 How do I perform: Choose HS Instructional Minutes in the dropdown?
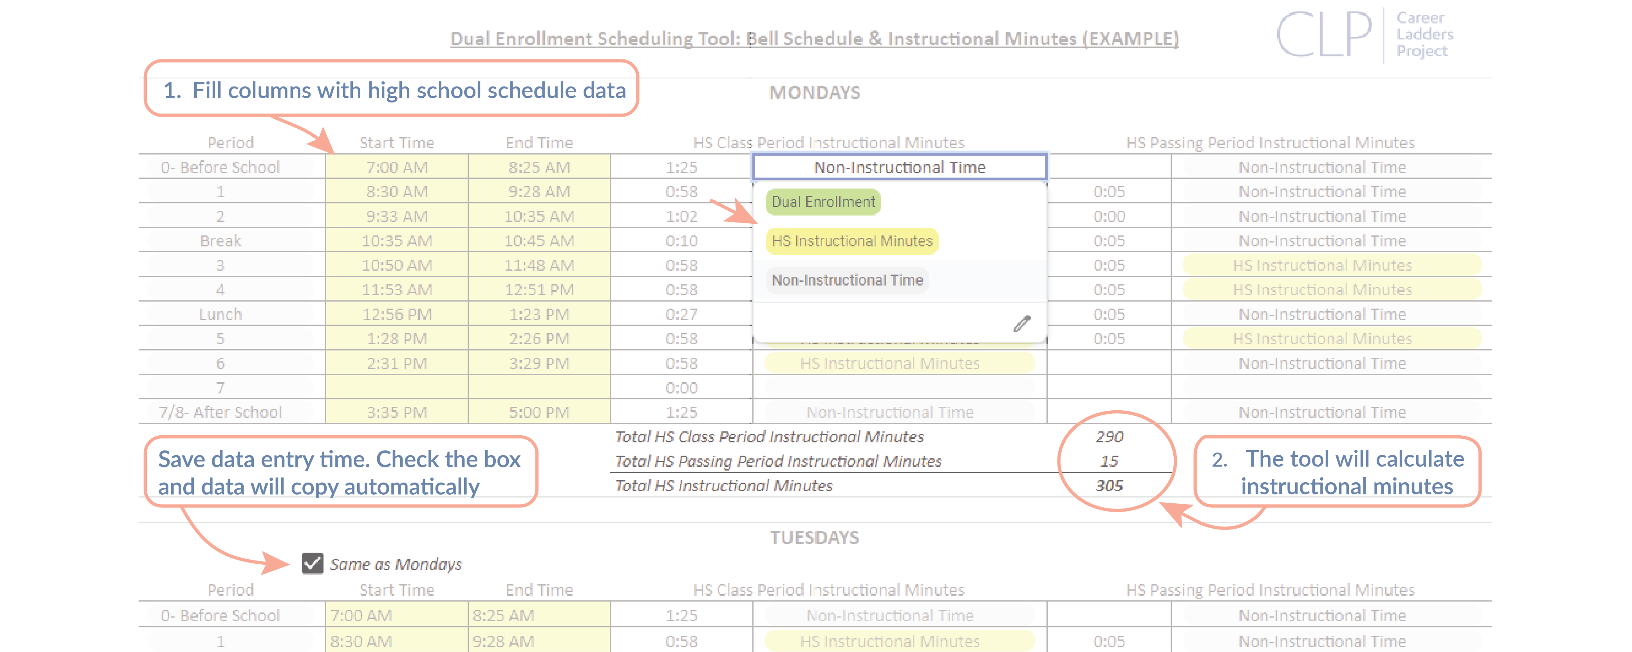[x=851, y=241]
